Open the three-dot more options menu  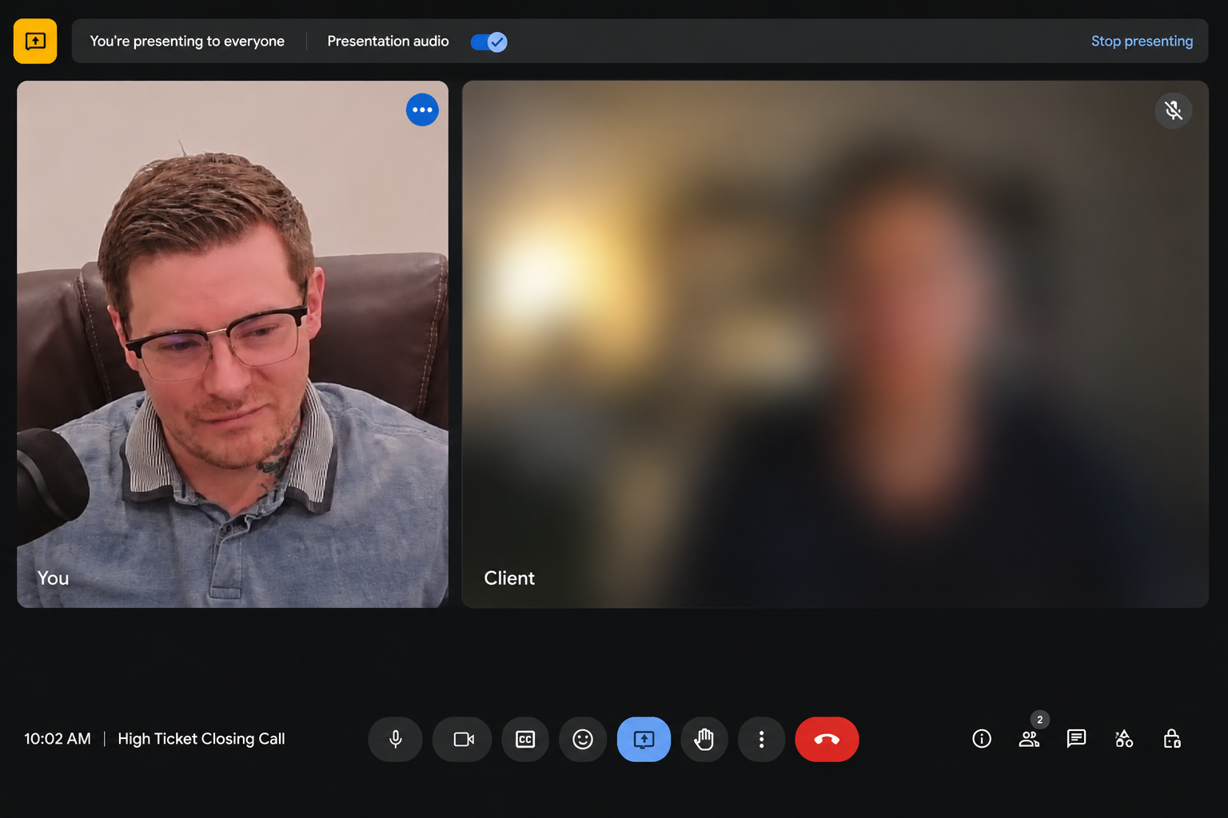pyautogui.click(x=761, y=739)
